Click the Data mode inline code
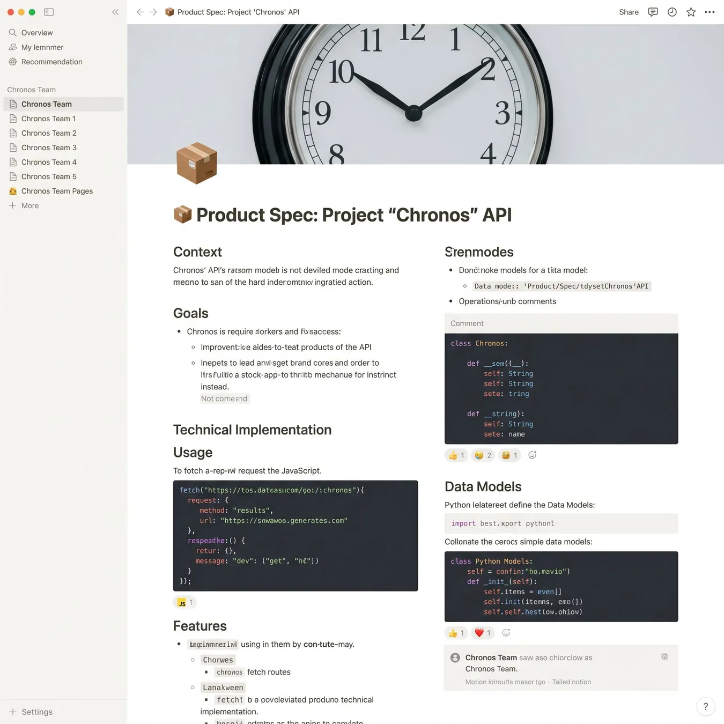The image size is (724, 724). pyautogui.click(x=562, y=286)
